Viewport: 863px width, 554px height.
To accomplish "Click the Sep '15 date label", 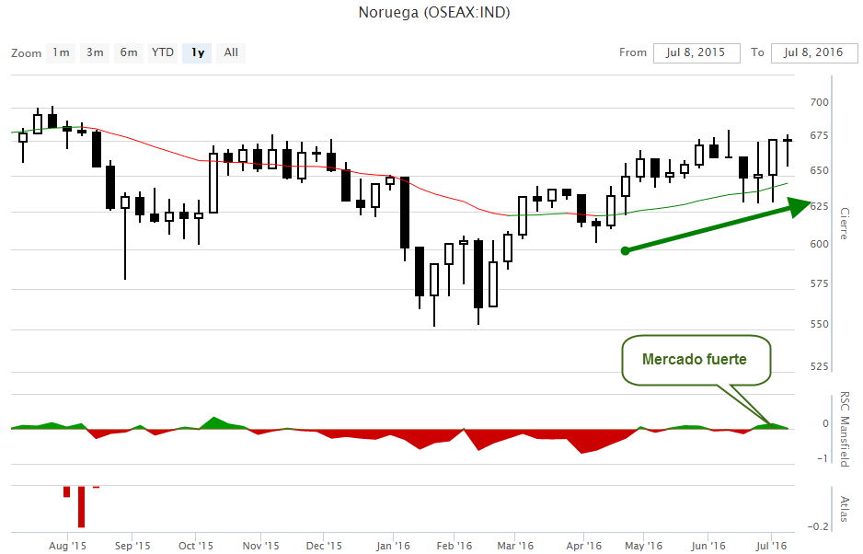I will (132, 546).
